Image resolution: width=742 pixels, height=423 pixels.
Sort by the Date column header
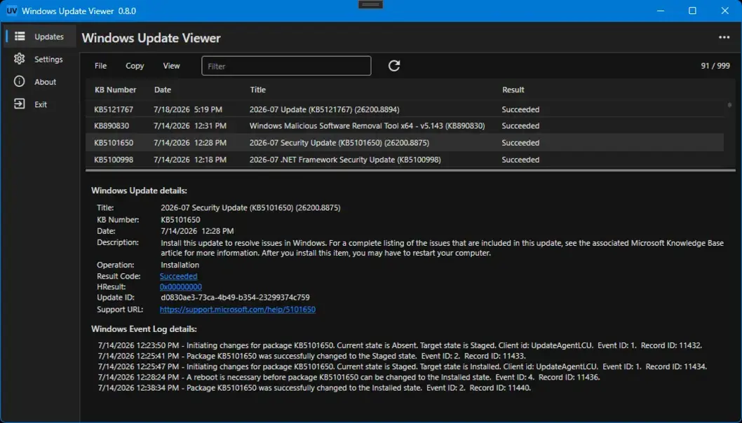tap(162, 90)
